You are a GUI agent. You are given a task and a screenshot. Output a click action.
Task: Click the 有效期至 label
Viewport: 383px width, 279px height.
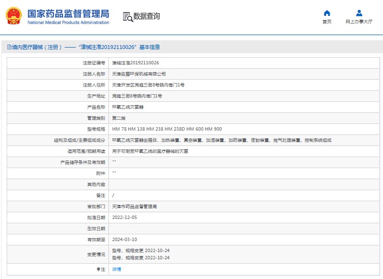pos(96,240)
